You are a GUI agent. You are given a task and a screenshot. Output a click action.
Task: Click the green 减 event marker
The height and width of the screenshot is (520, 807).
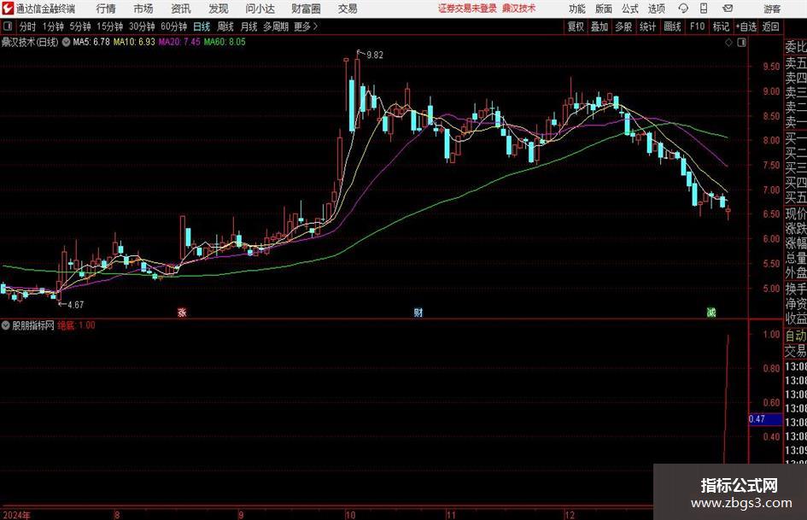tap(711, 313)
